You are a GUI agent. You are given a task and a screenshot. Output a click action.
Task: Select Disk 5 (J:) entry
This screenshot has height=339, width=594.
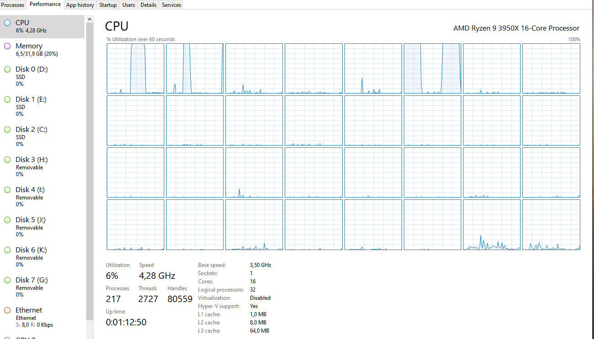click(x=42, y=227)
